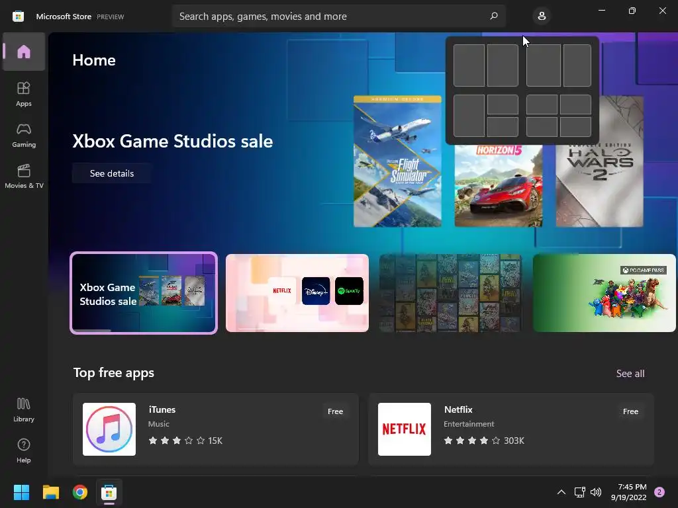Open the Flight Simulator cover art
Screen dimensions: 678x508
click(397, 161)
